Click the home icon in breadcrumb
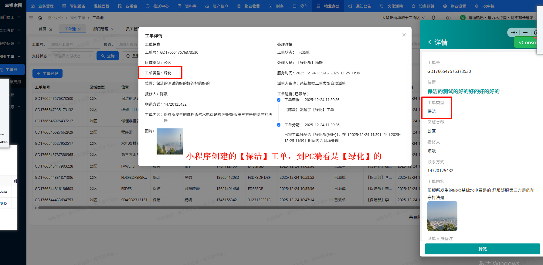 pyautogui.click(x=40, y=18)
